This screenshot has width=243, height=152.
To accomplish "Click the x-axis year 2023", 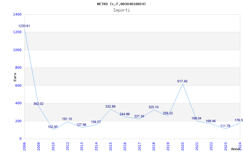I will 226,146.
